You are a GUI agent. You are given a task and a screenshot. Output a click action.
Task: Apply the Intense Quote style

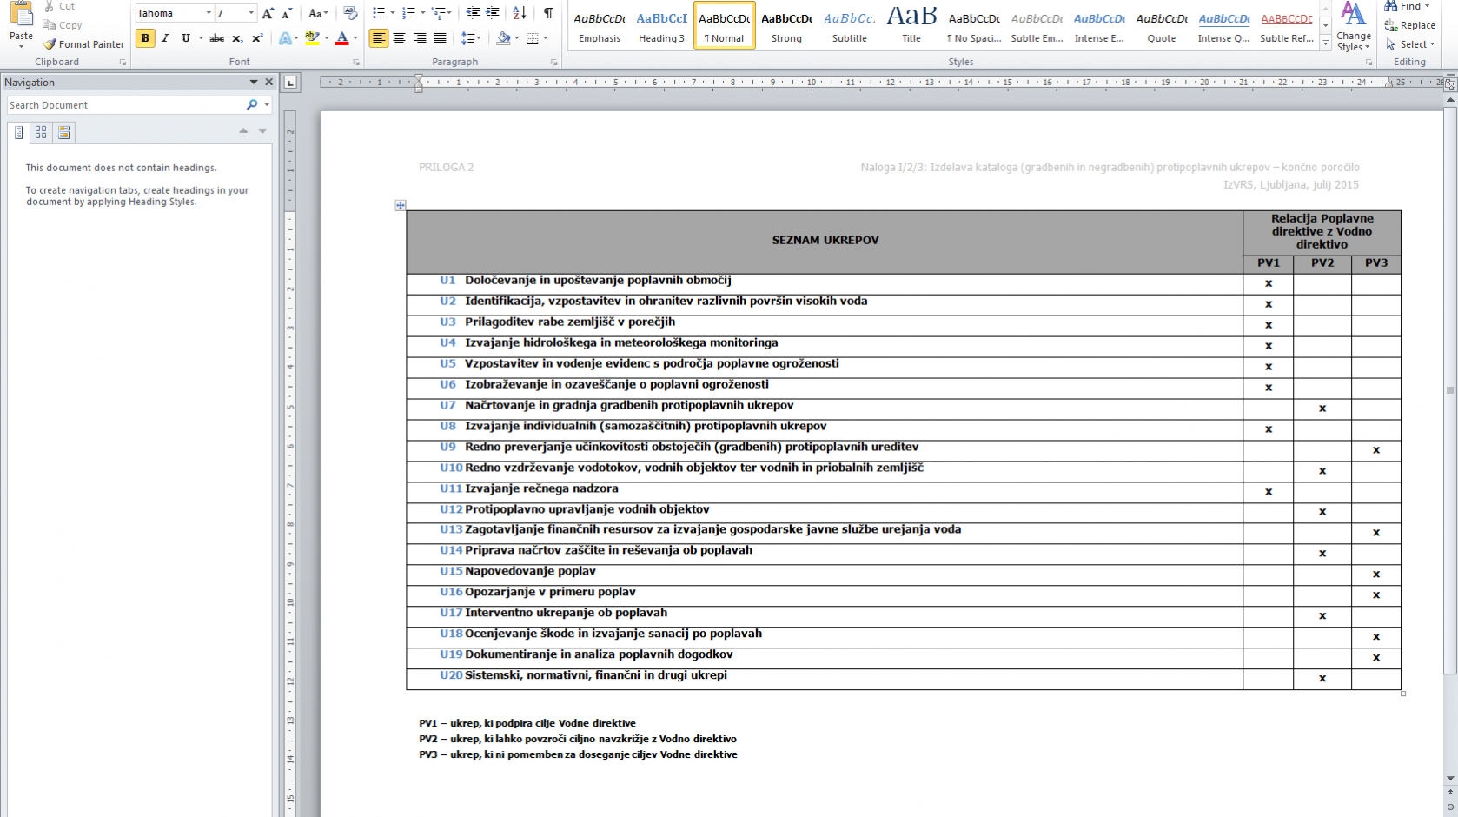1224,25
